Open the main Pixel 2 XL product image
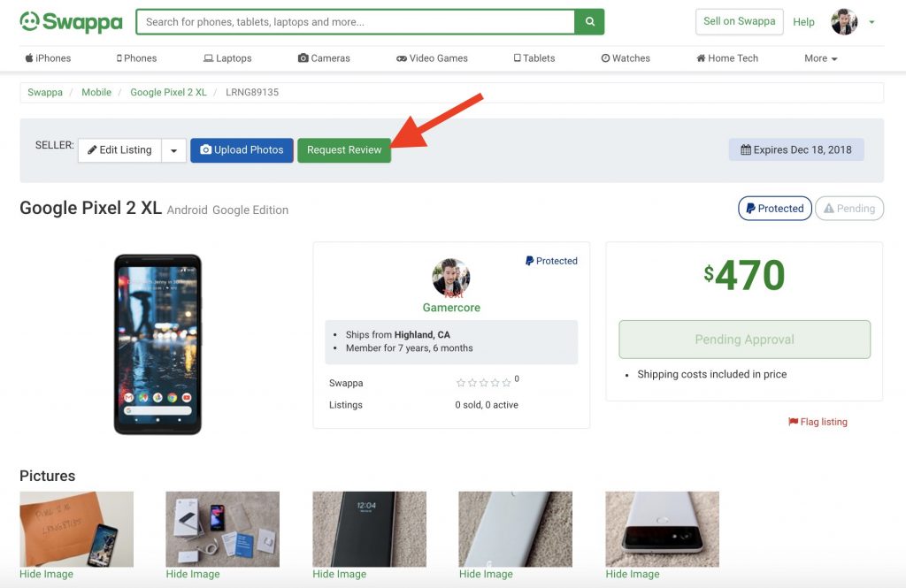The height and width of the screenshot is (588, 906). tap(157, 344)
